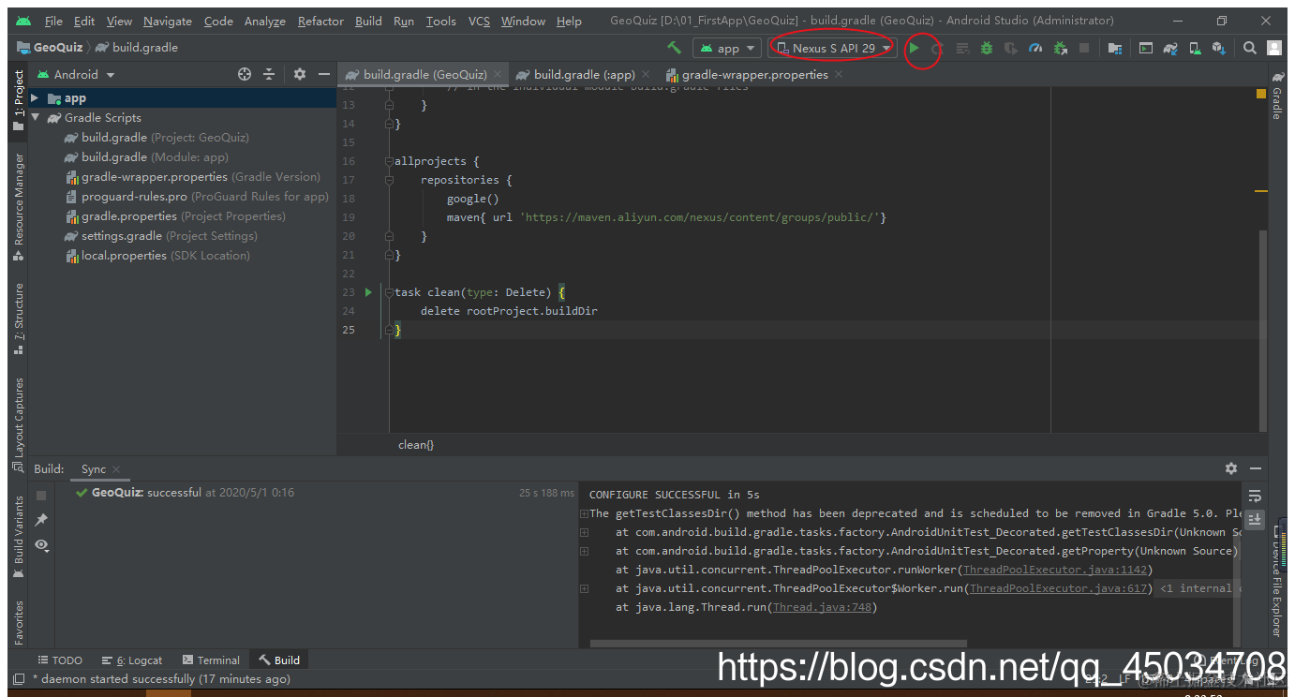Open the Terminal tool tab
1295x697 pixels.
pos(211,660)
